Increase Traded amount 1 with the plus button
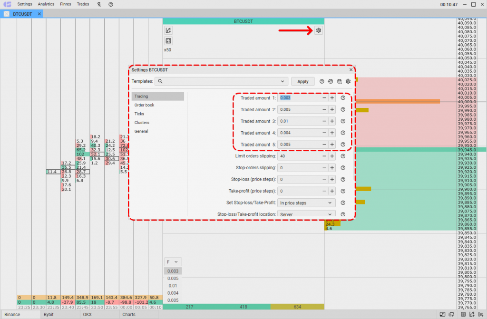This screenshot has height=319, width=487. [332, 98]
